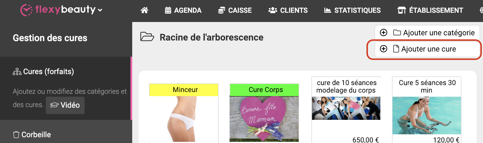483x143 pixels.
Task: Expand the flexybeauty dropdown chevron
Action: click(x=100, y=10)
